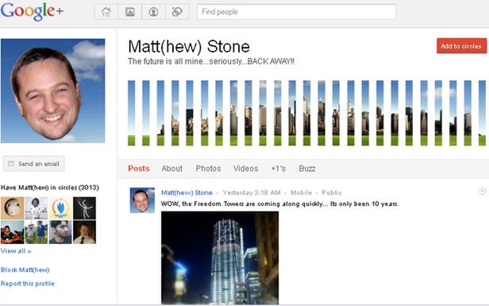Click the post text about Freedom Towers

[279, 204]
